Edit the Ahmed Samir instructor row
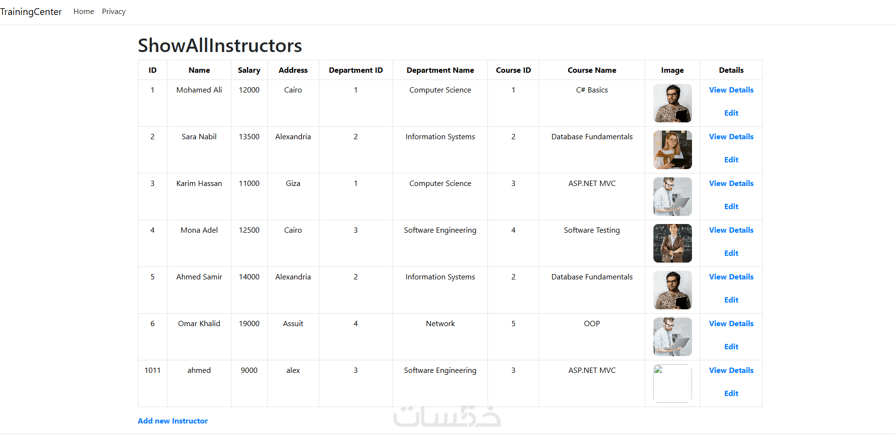 tap(731, 300)
